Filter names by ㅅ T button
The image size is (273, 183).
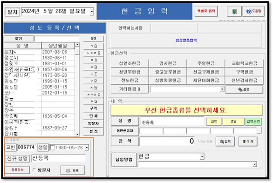(x=93, y=74)
